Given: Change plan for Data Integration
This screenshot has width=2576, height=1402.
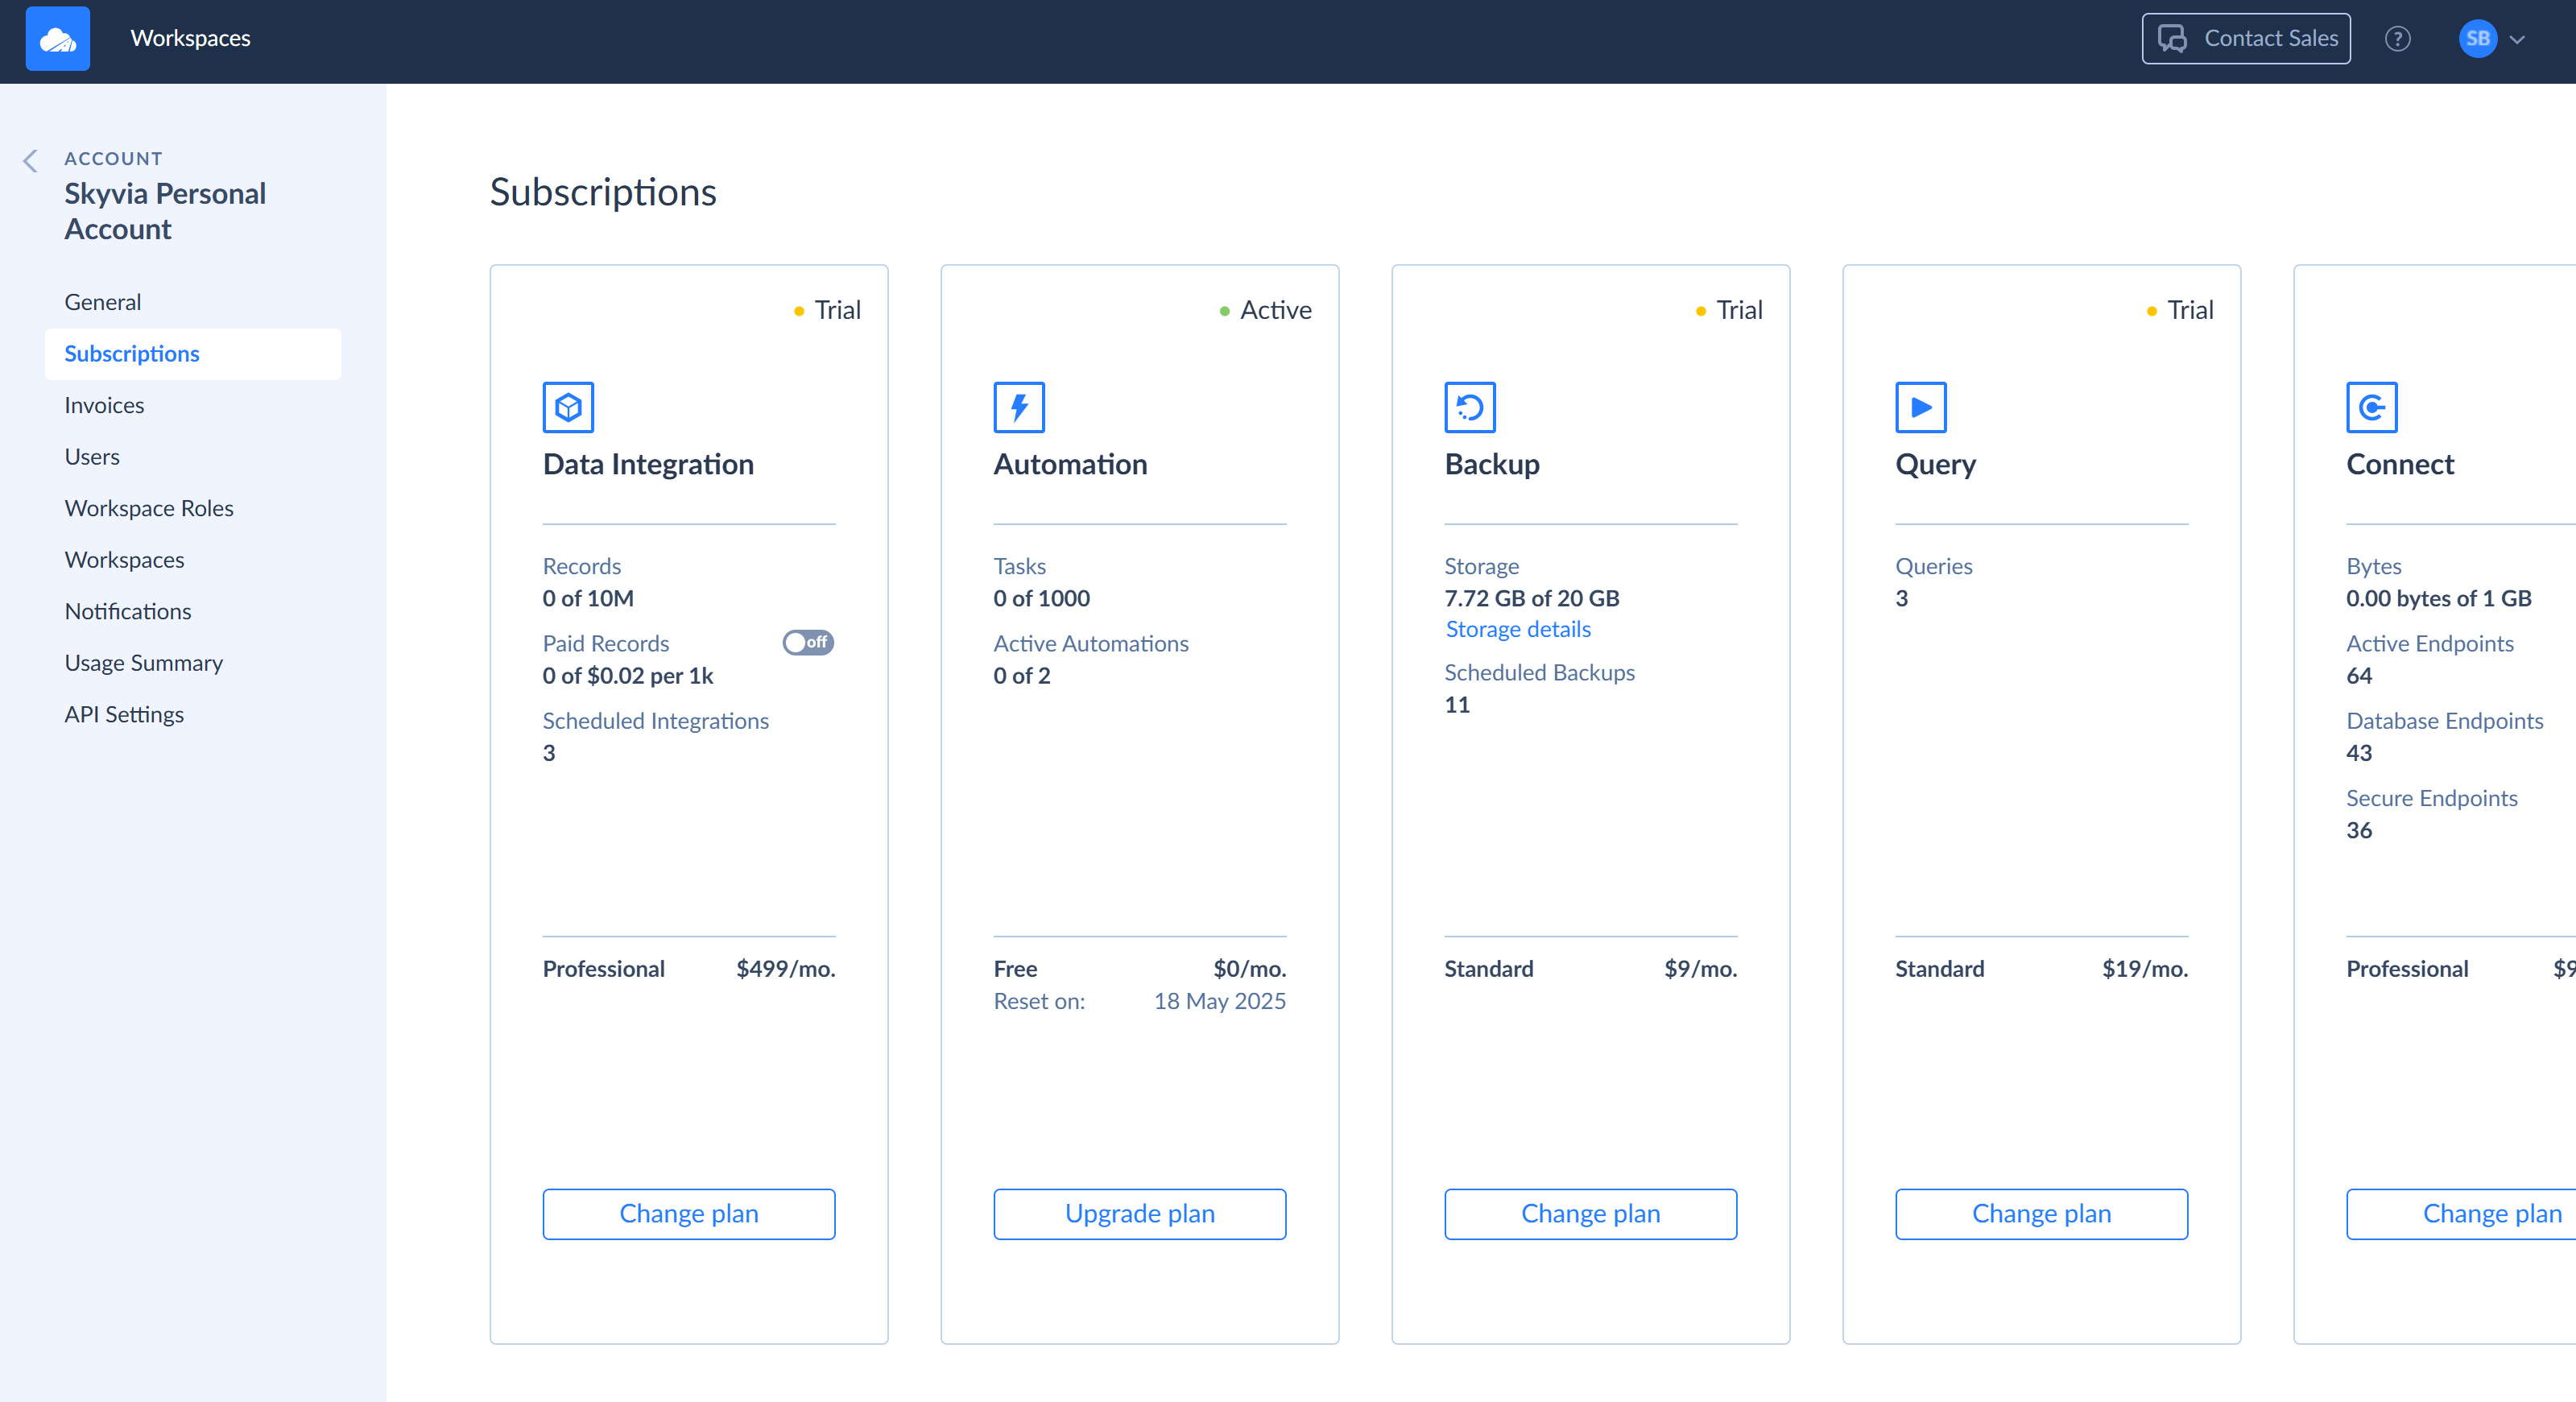Looking at the screenshot, I should pyautogui.click(x=689, y=1214).
